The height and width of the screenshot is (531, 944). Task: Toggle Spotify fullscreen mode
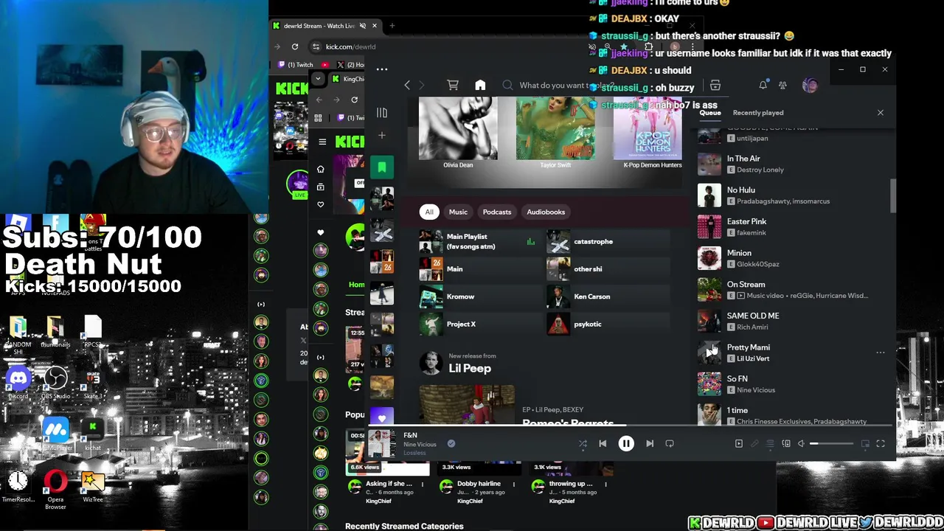[x=881, y=444]
